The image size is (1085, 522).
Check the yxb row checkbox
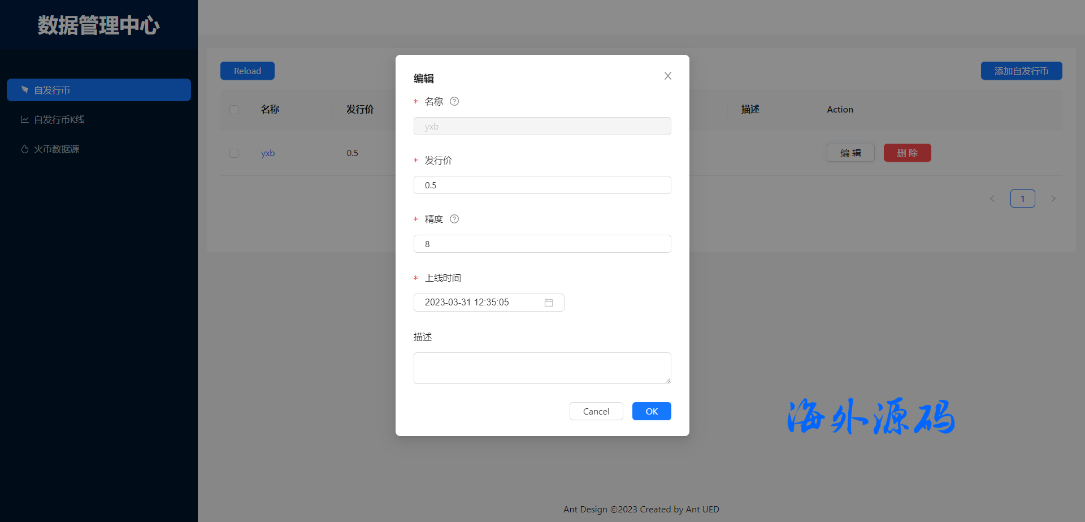[x=234, y=153]
